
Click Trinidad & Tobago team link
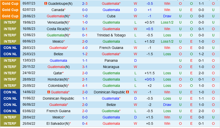coord(111,35)
